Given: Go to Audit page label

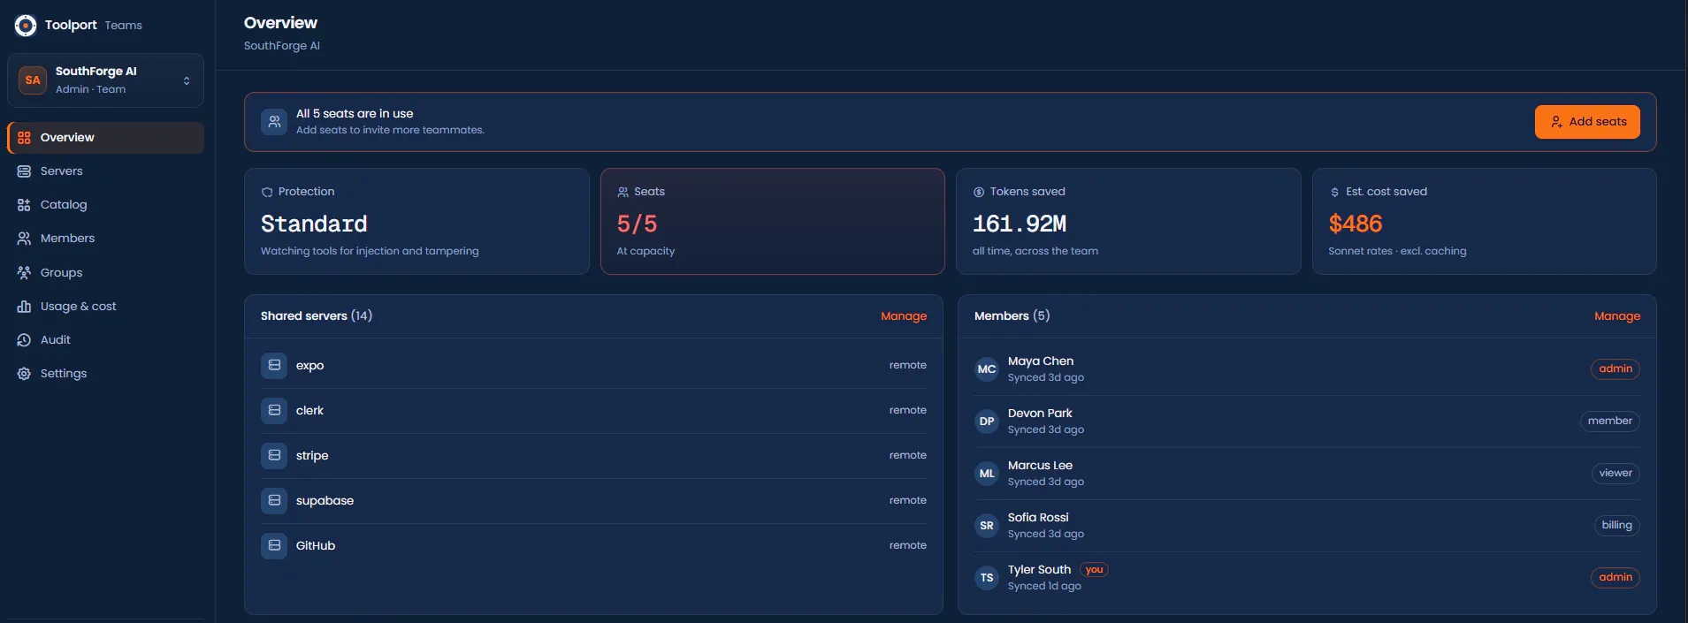Looking at the screenshot, I should coord(55,340).
